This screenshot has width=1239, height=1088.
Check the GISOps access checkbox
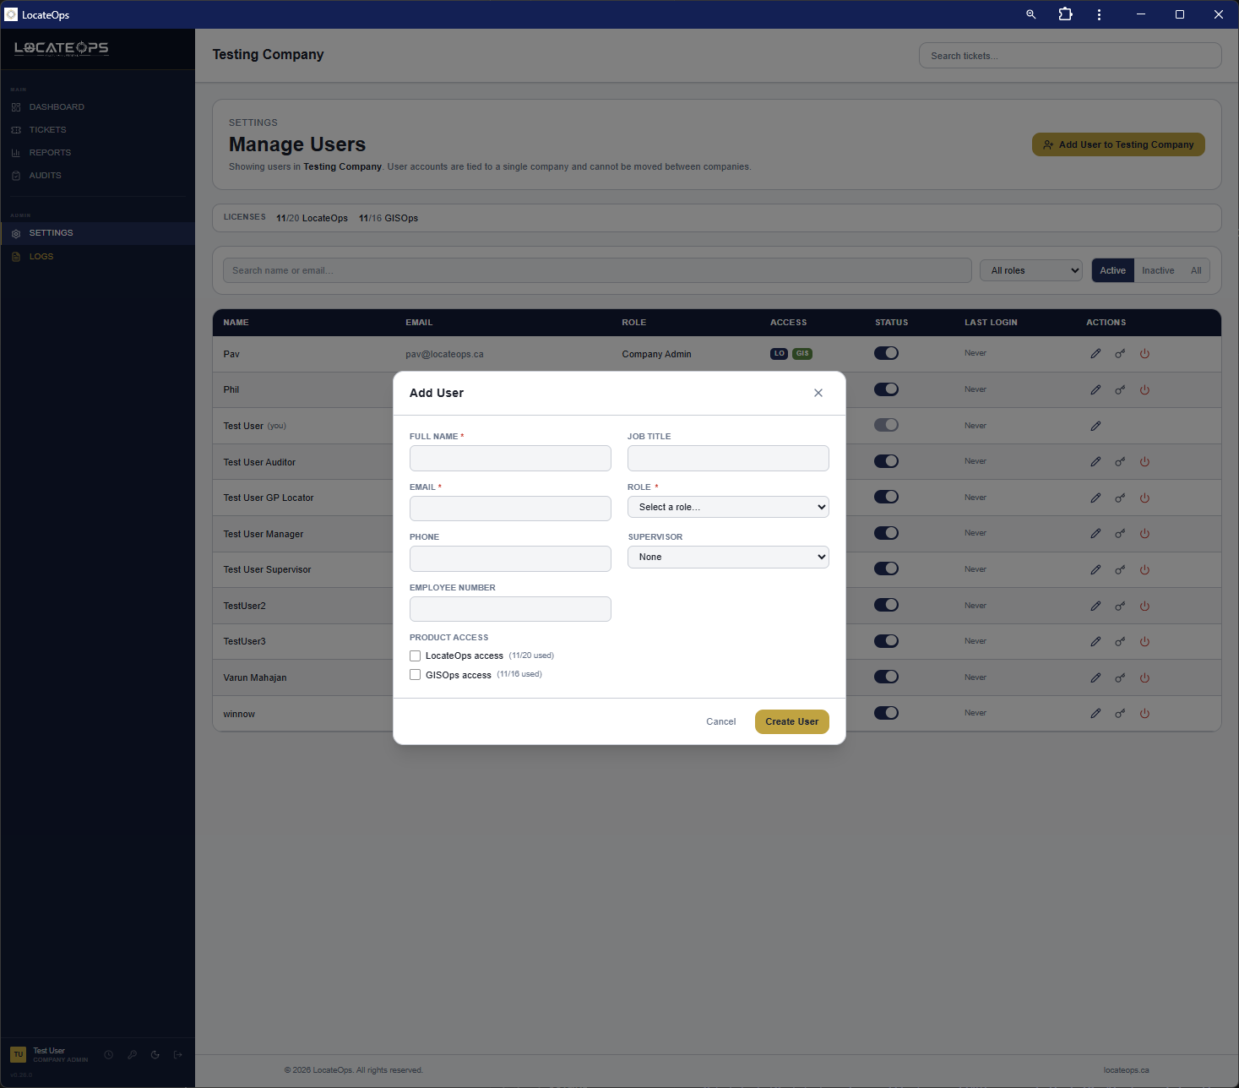tap(415, 674)
